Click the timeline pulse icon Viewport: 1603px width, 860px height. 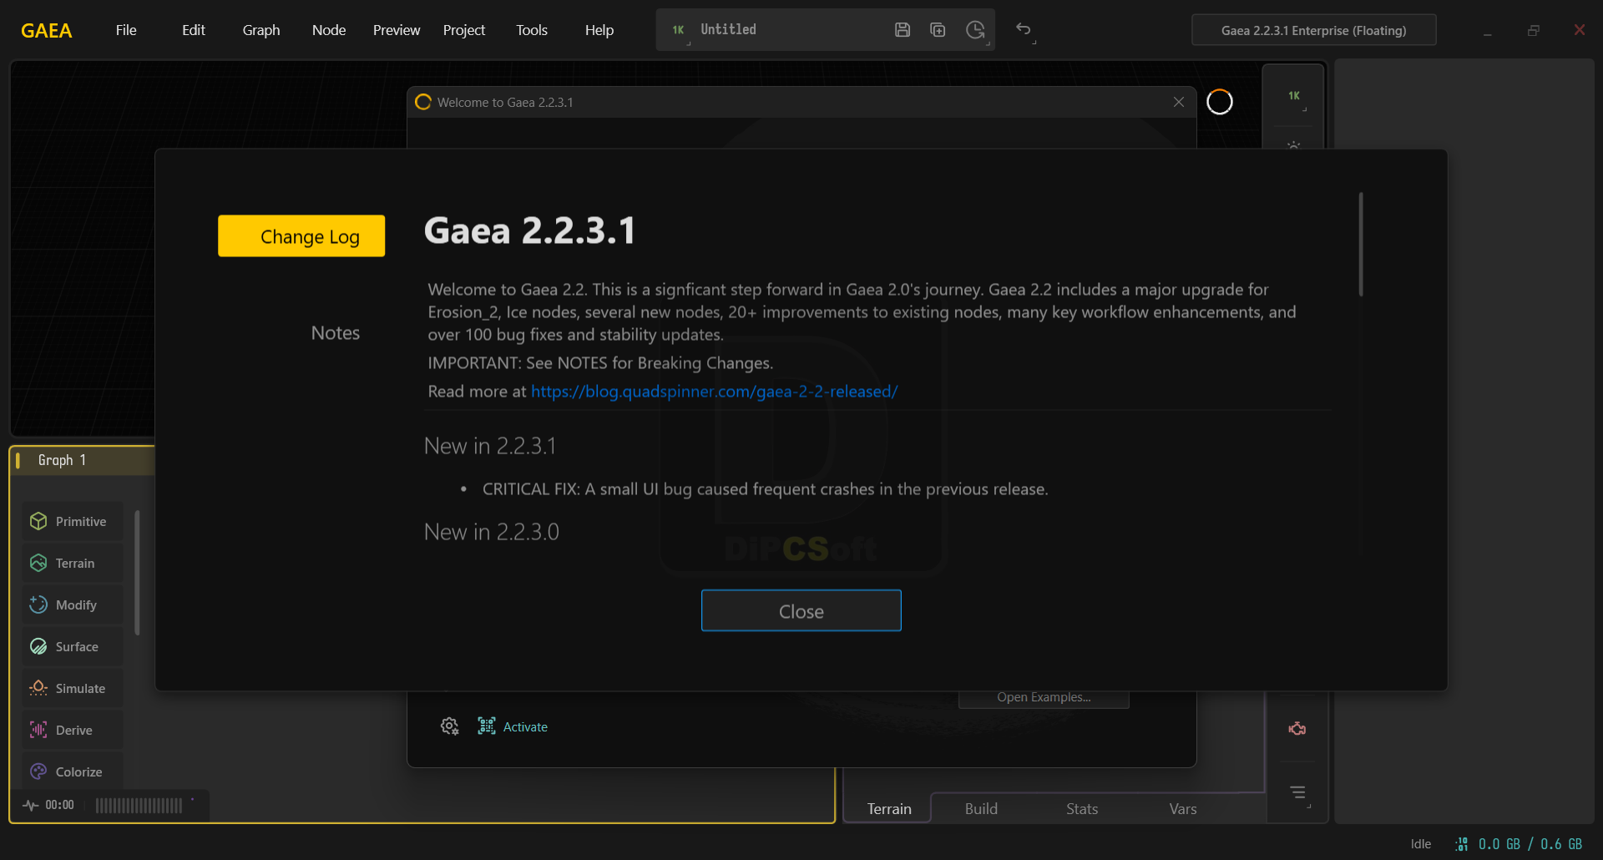(31, 805)
